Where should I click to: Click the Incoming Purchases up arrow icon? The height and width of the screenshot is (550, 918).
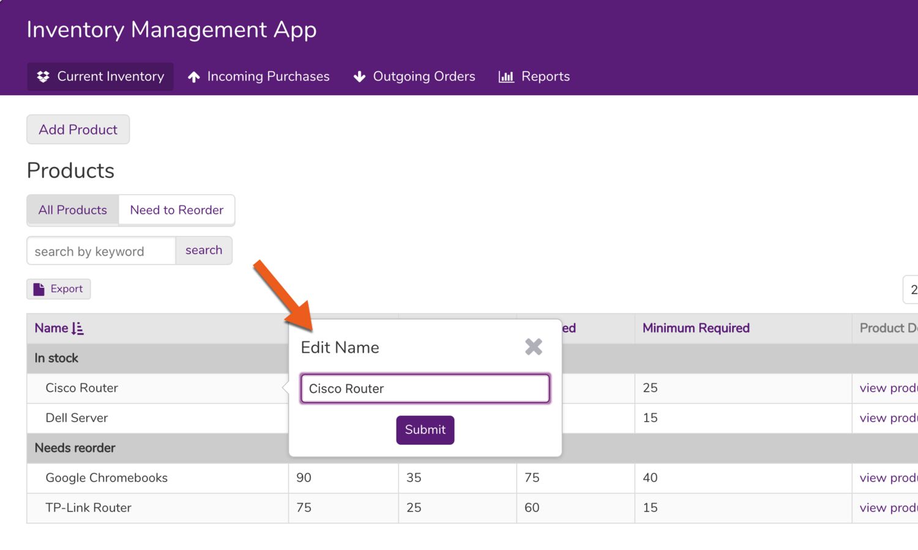194,77
